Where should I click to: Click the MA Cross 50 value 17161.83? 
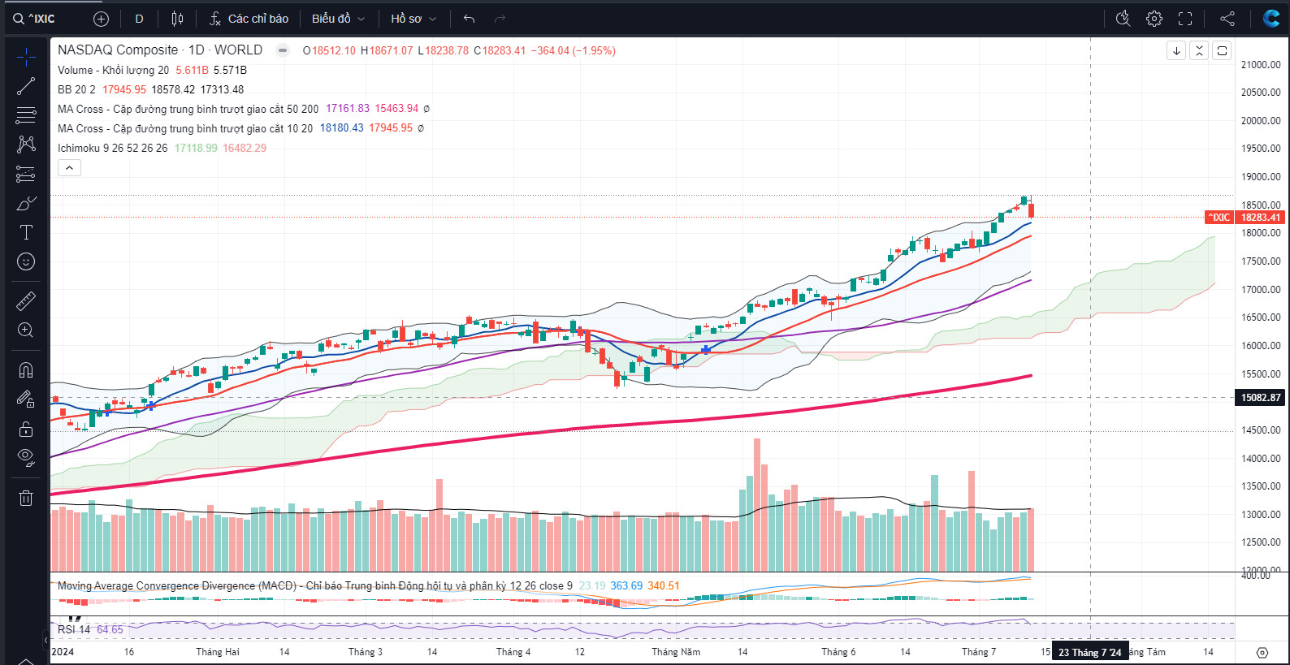(x=348, y=109)
